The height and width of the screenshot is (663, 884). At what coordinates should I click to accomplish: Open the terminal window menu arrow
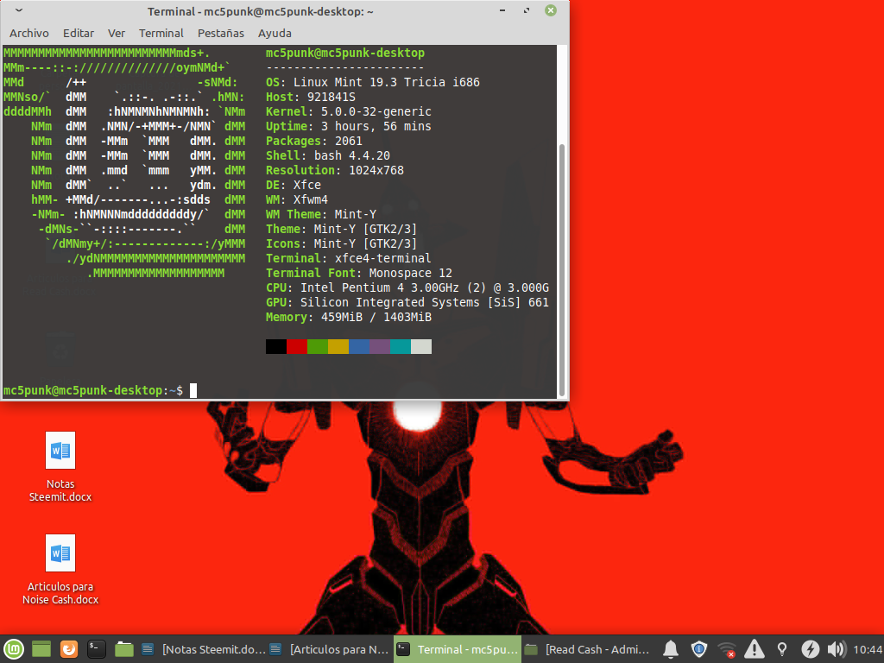coord(19,10)
